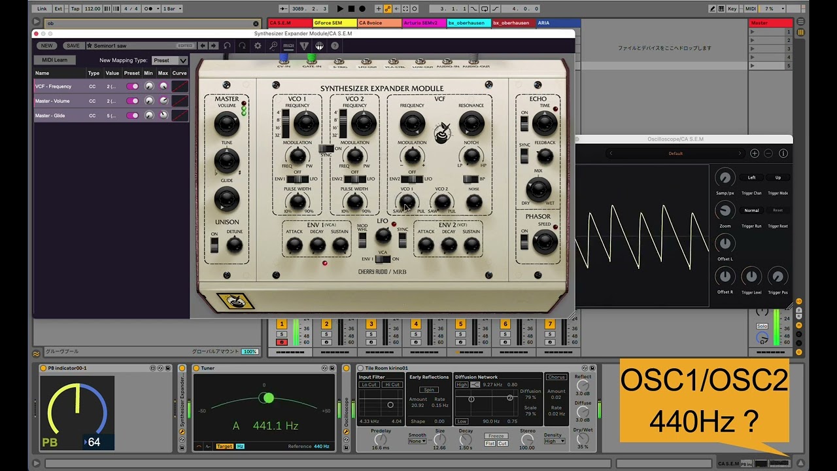
Task: Save the PB indicator00-1 device preset
Action: click(x=168, y=368)
